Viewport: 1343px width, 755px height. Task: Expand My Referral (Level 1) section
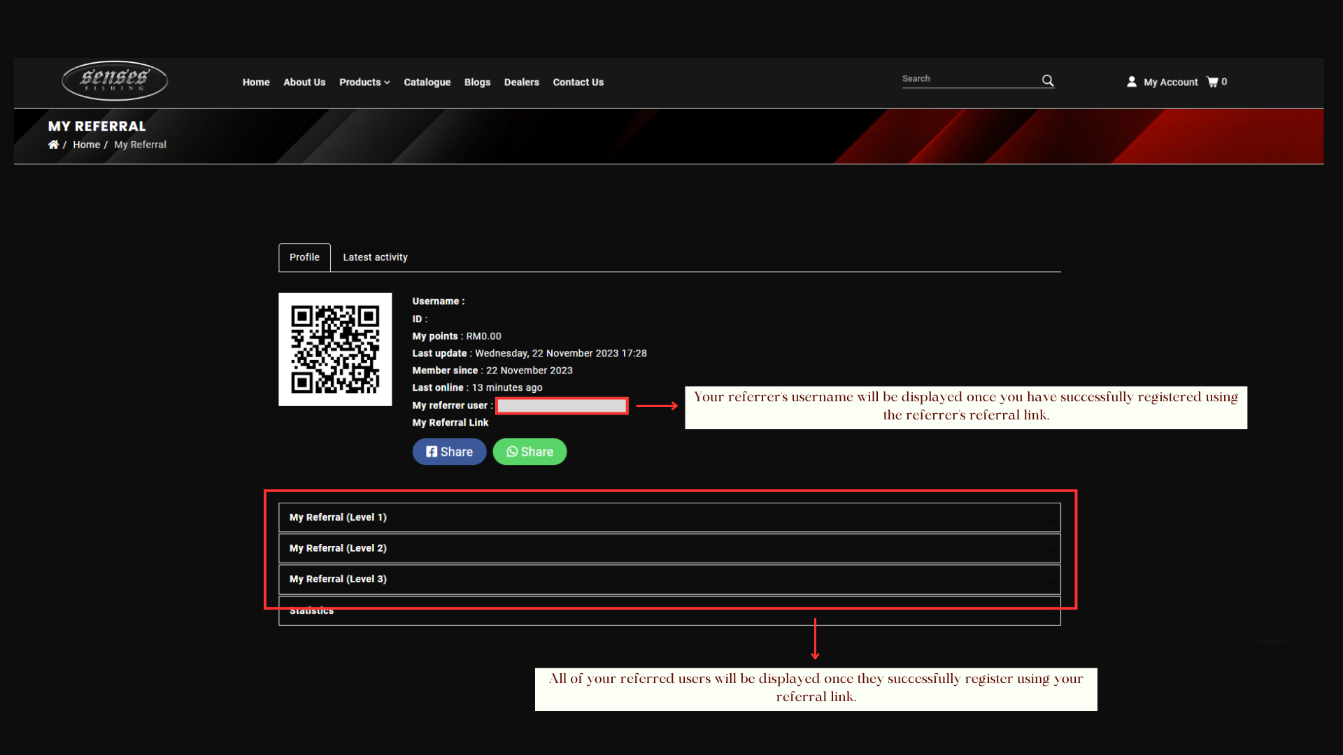point(669,517)
